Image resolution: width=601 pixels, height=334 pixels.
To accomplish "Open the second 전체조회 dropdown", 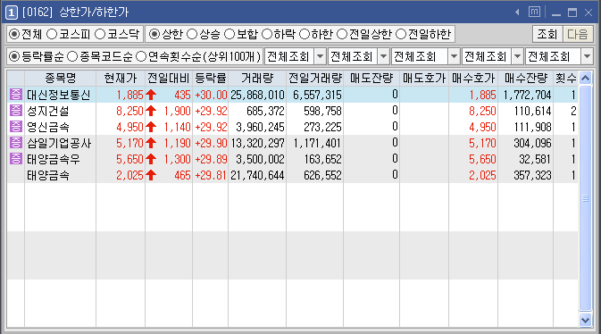I will pyautogui.click(x=384, y=57).
